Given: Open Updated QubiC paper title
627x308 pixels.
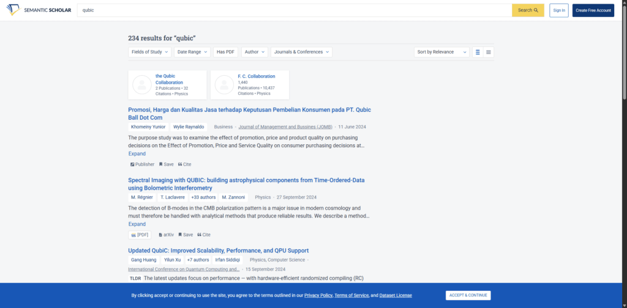Looking at the screenshot, I should coord(219,251).
